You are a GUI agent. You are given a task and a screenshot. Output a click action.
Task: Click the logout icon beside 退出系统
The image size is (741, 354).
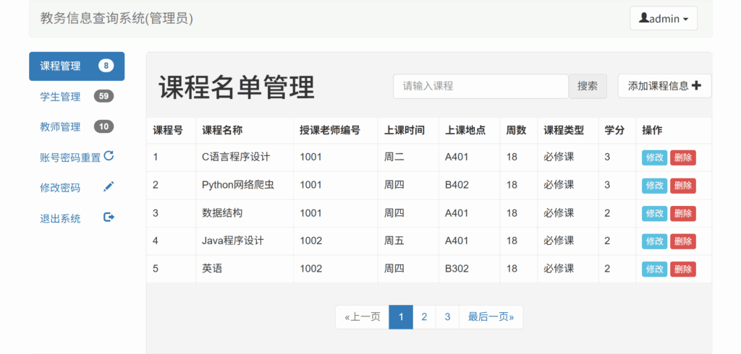(x=109, y=217)
